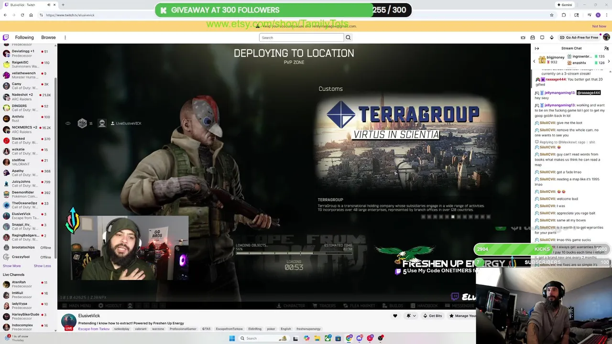Select the ProfessionalGamer tag
Image resolution: width=612 pixels, height=344 pixels.
(183, 329)
